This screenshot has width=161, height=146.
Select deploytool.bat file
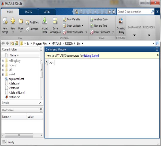(x=16, y=79)
